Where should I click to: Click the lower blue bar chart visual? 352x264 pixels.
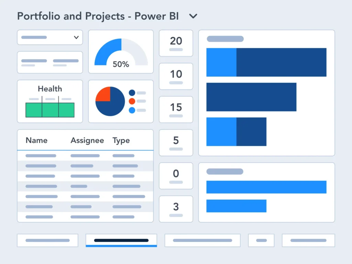(266, 192)
